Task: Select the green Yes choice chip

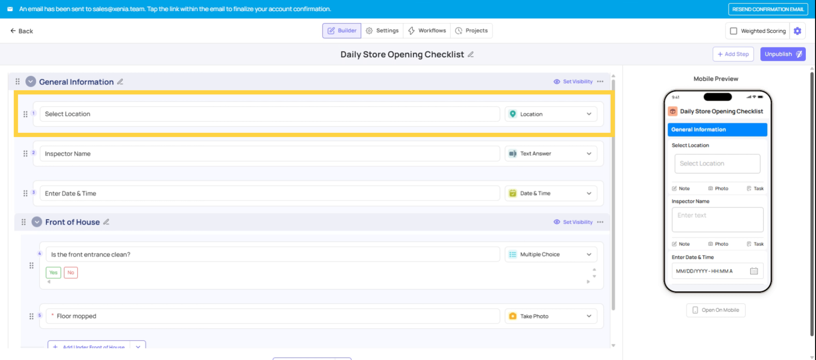Action: (53, 273)
